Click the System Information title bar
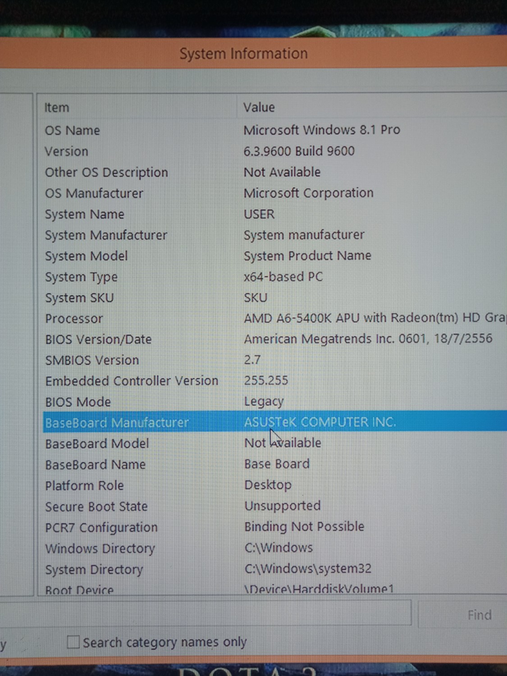507x676 pixels. coord(253,53)
